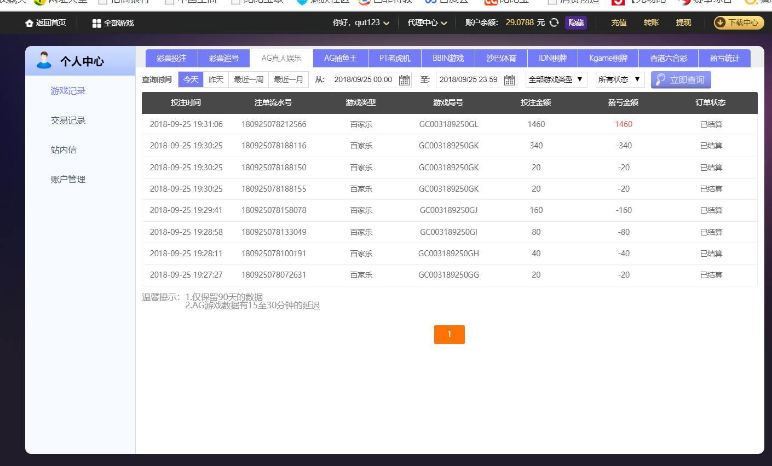The image size is (772, 466).
Task: Switch to the BBIN游戏 tab
Action: (x=448, y=58)
